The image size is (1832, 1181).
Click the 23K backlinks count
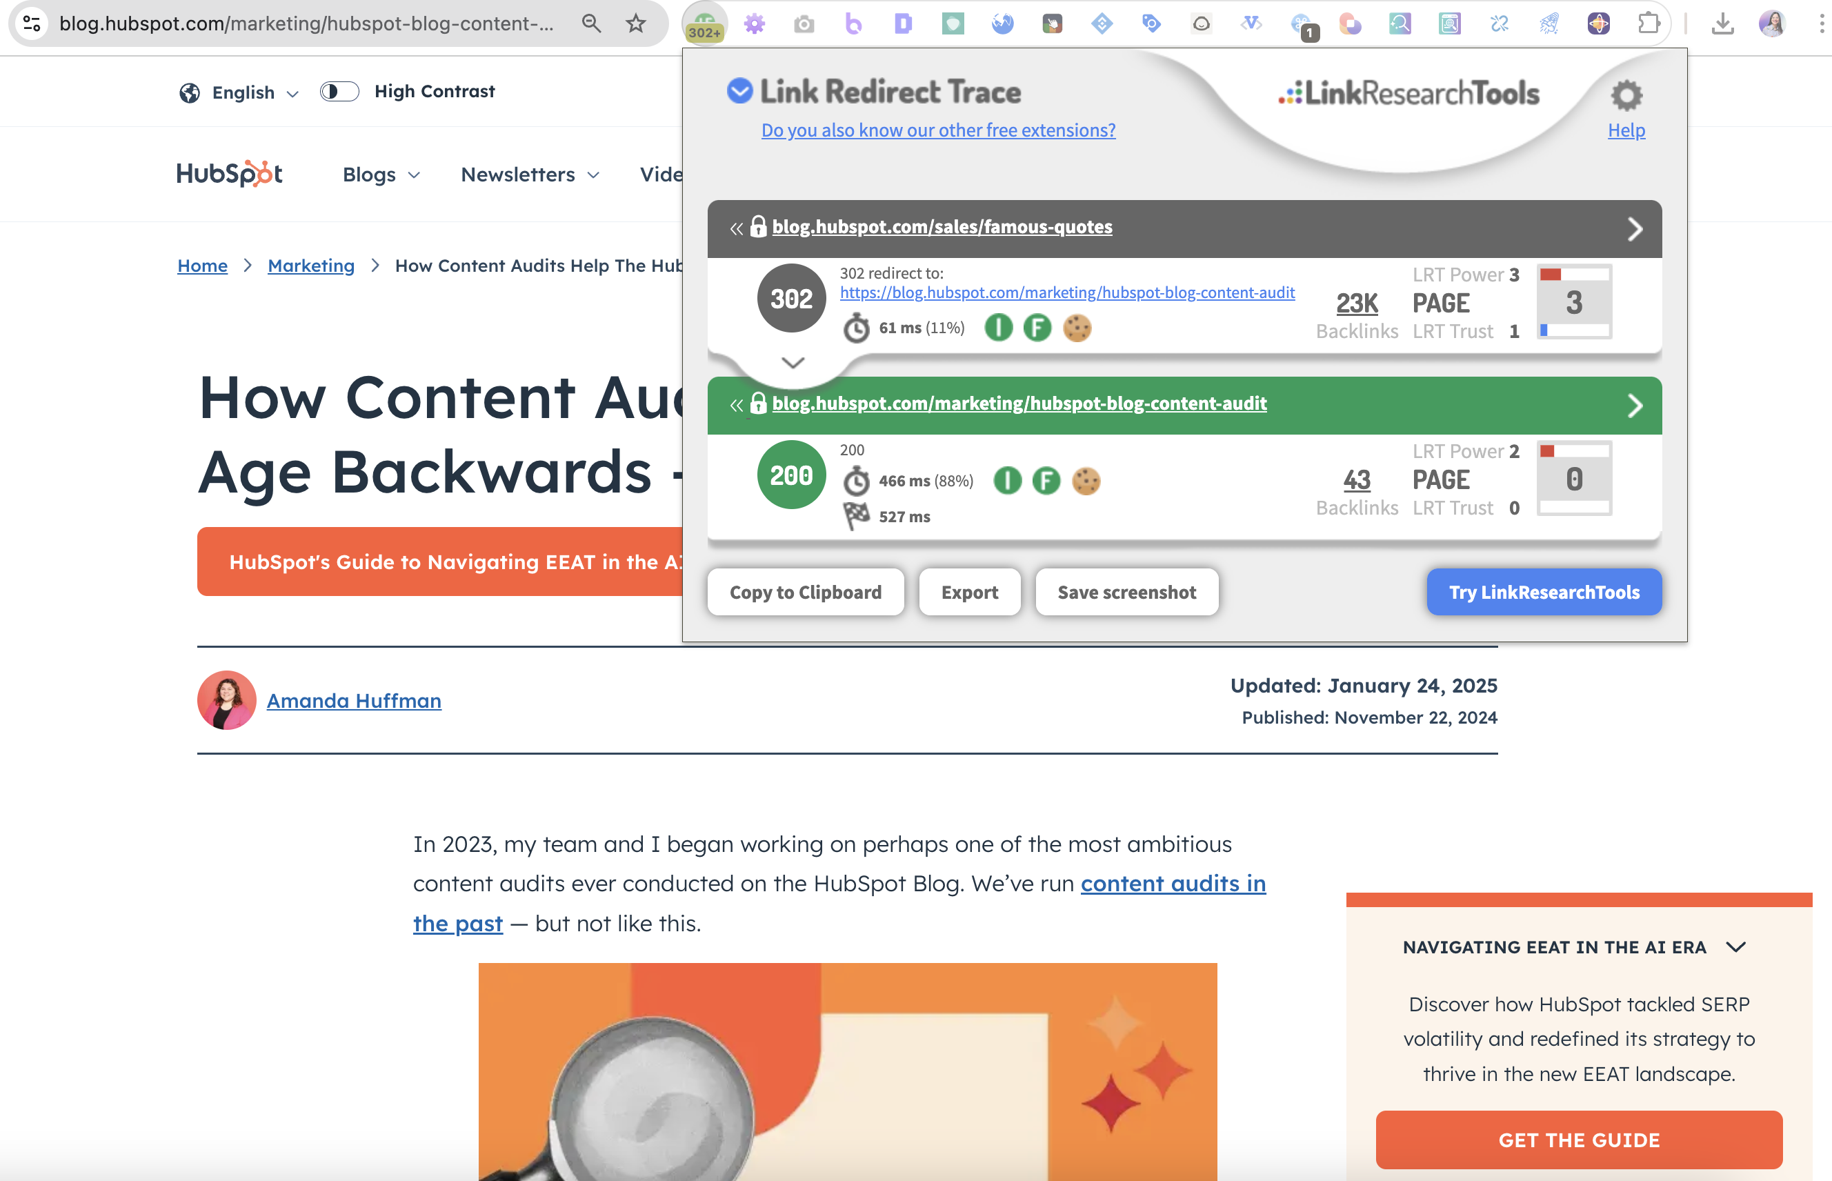(x=1357, y=304)
